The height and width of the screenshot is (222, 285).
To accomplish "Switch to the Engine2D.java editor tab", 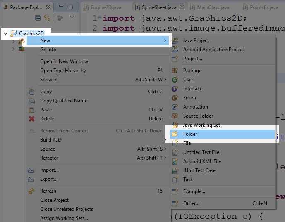I will [103, 7].
